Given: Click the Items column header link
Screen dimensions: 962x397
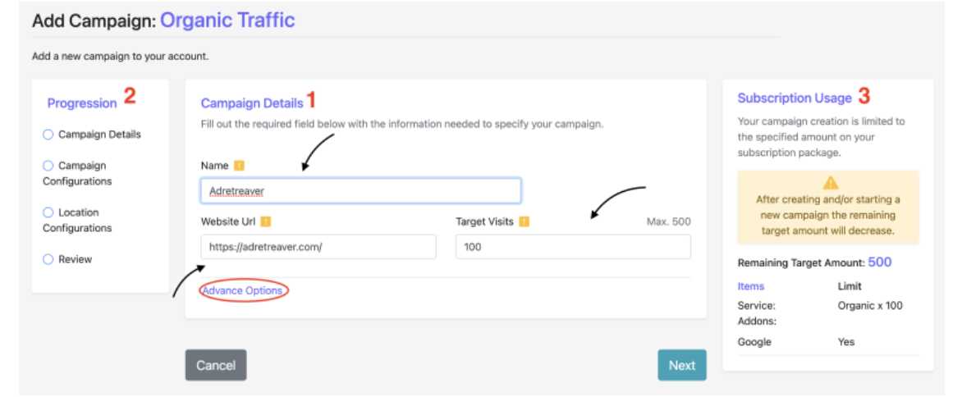Looking at the screenshot, I should [x=751, y=286].
